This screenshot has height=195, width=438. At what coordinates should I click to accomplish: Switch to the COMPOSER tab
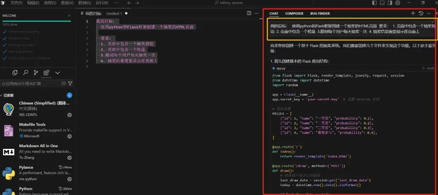294,13
